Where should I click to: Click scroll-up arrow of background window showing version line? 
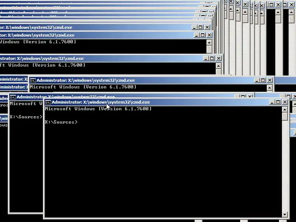269,88
